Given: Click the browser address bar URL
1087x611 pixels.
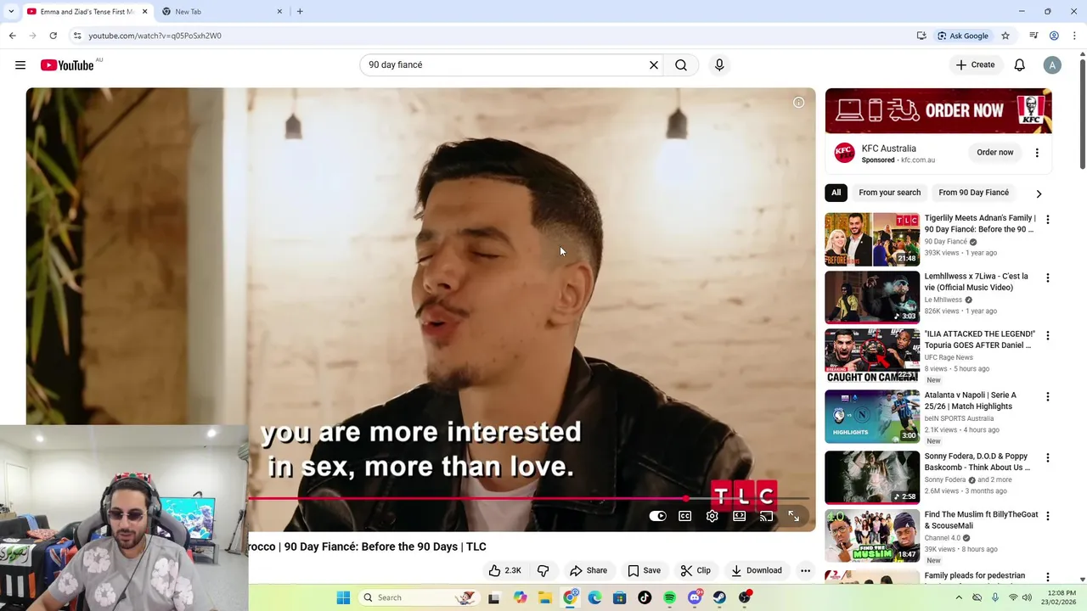Looking at the screenshot, I should point(155,36).
